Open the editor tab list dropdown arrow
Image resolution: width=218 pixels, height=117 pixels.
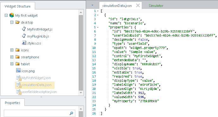92,5
